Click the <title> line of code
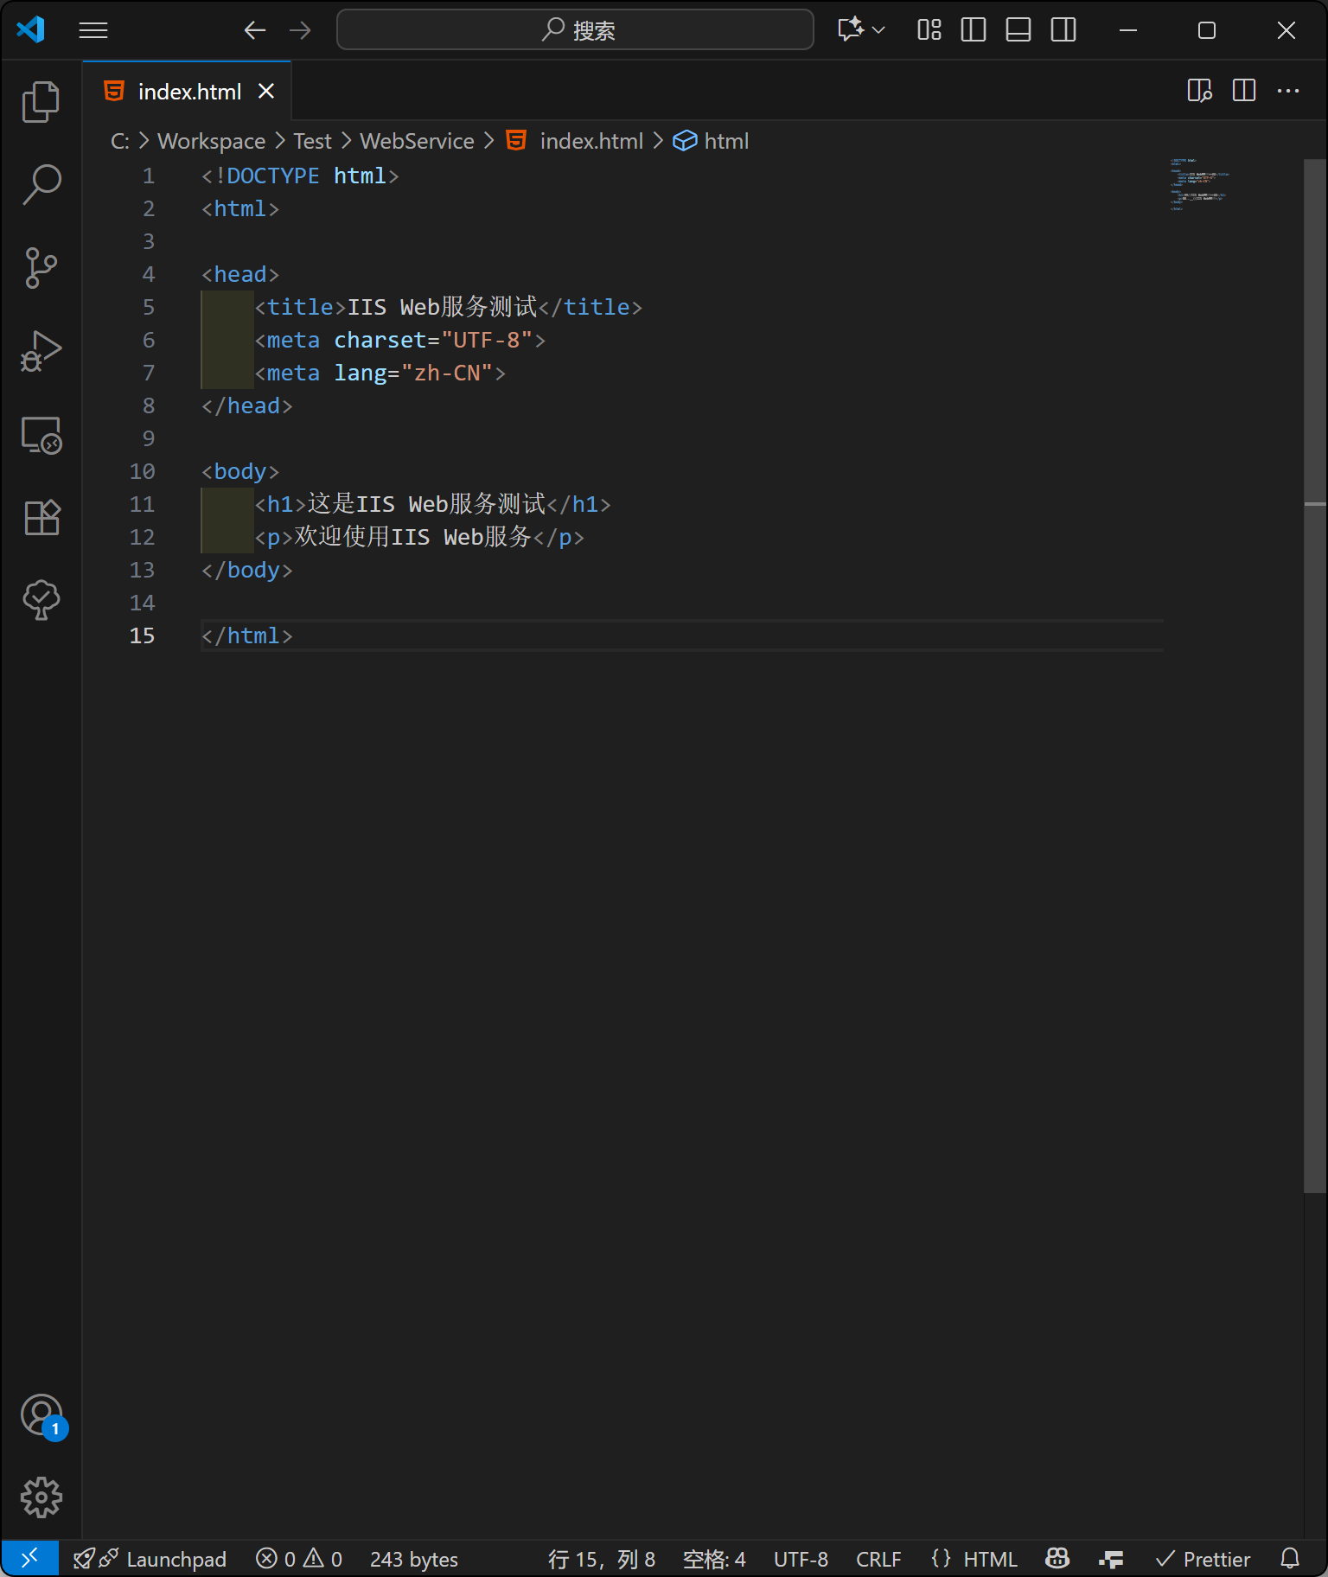The image size is (1328, 1577). point(448,307)
